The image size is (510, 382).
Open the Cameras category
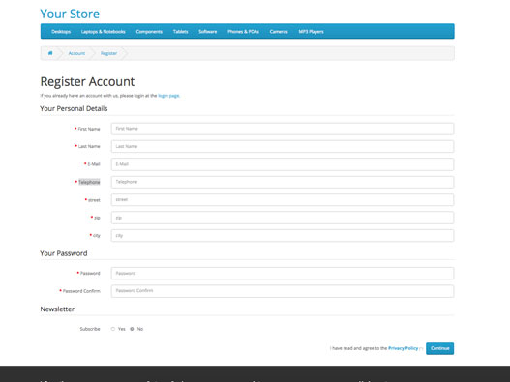(x=279, y=32)
